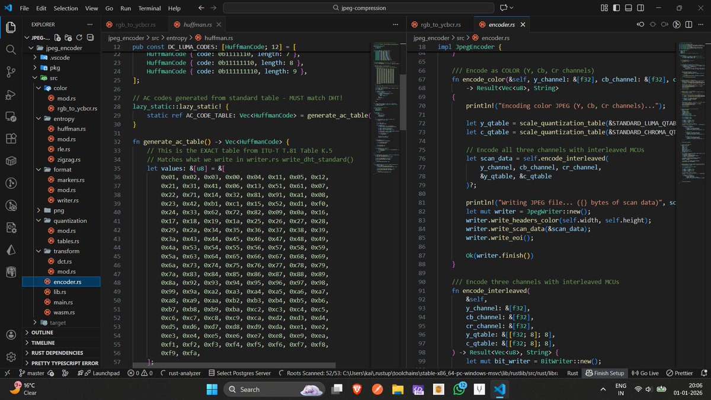Close the huffman.rs tab

[218, 24]
